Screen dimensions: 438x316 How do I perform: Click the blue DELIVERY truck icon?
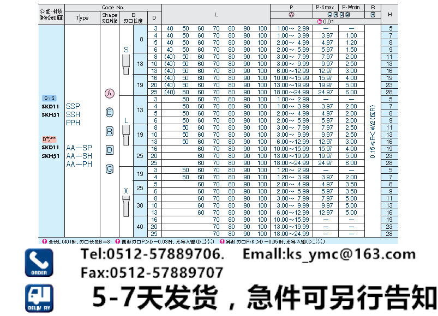tap(39, 298)
